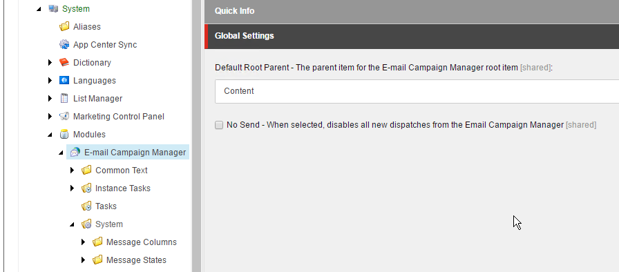Click the Dictionary book icon
This screenshot has width=619, height=272.
64,63
